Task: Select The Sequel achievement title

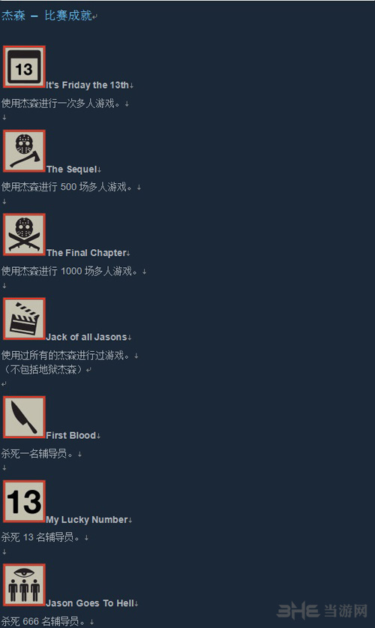Action: click(x=72, y=170)
